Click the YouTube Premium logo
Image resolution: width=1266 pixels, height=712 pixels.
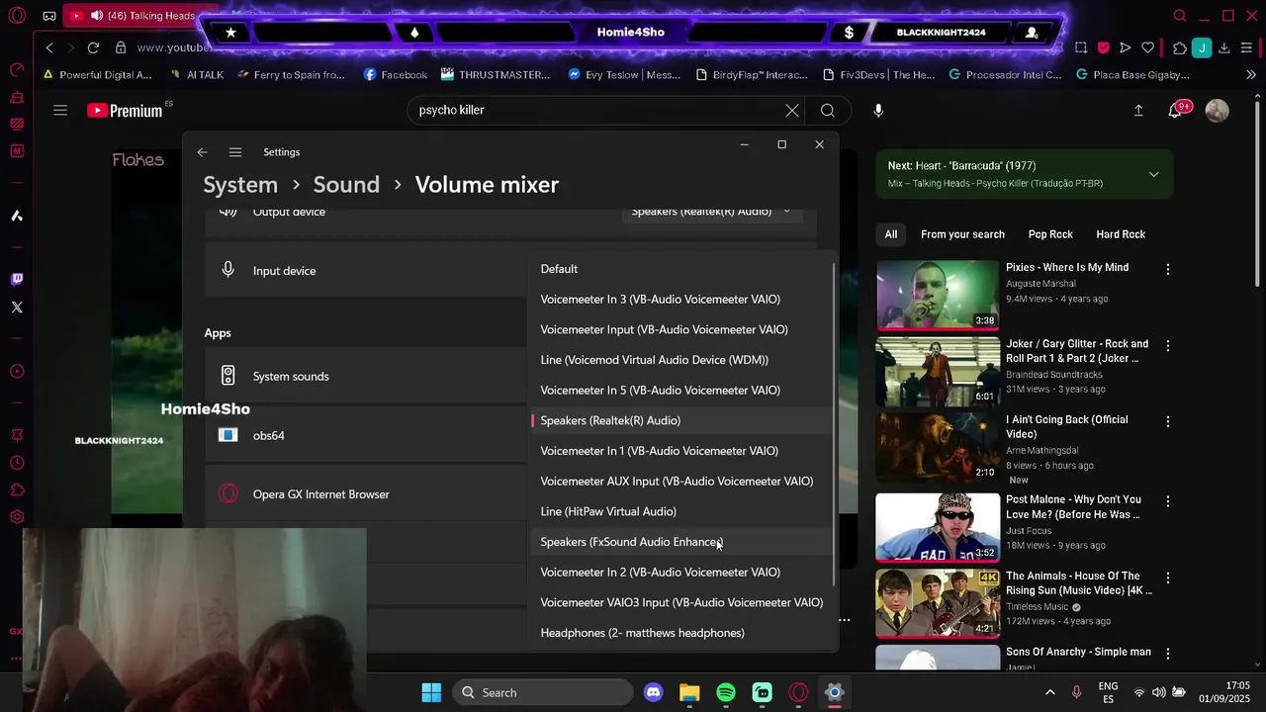coord(124,111)
